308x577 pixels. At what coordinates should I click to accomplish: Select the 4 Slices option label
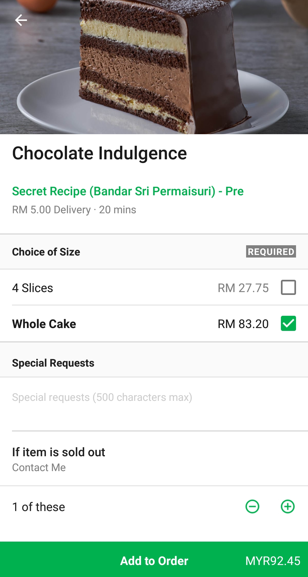pyautogui.click(x=33, y=288)
